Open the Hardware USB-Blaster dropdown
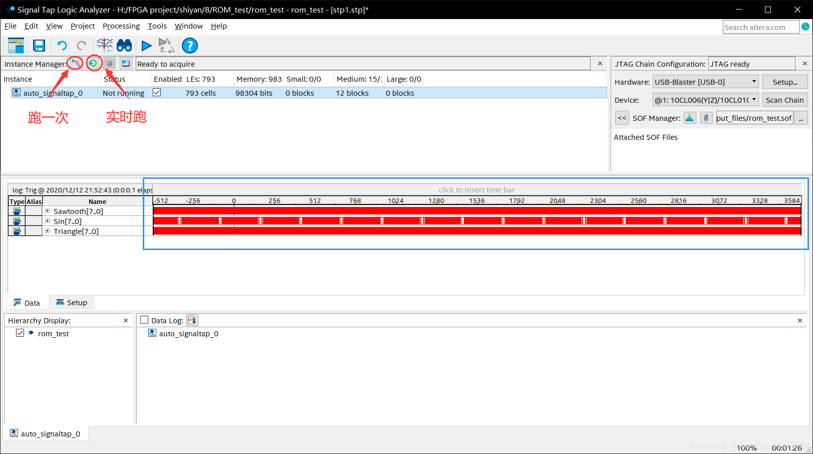This screenshot has height=454, width=813. [706, 82]
